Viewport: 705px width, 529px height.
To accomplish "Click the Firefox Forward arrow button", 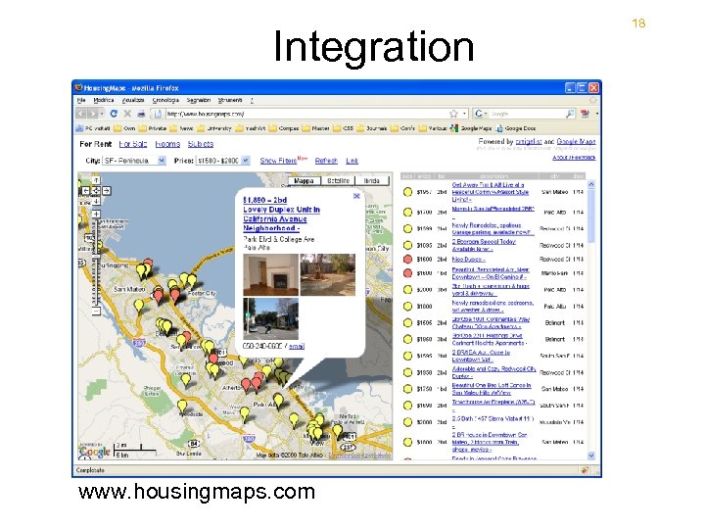I will (93, 114).
